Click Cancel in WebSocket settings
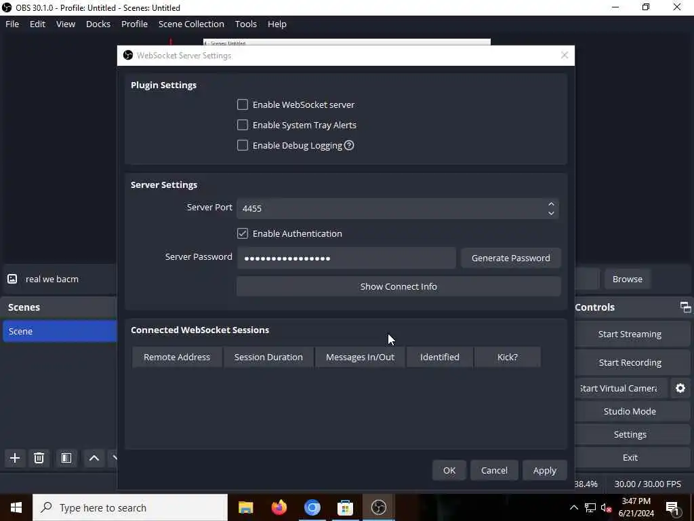Image resolution: width=694 pixels, height=521 pixels. point(494,471)
